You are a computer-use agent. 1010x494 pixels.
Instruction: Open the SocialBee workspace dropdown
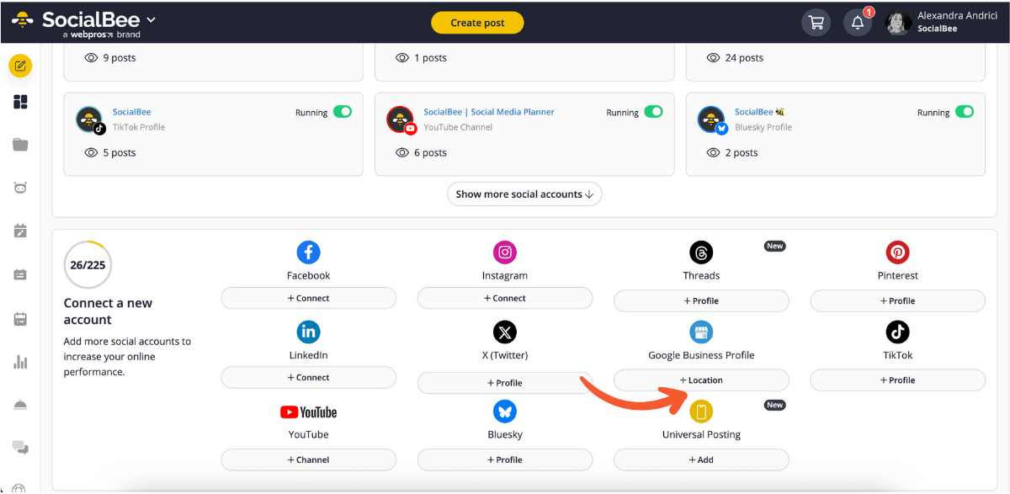coord(151,20)
